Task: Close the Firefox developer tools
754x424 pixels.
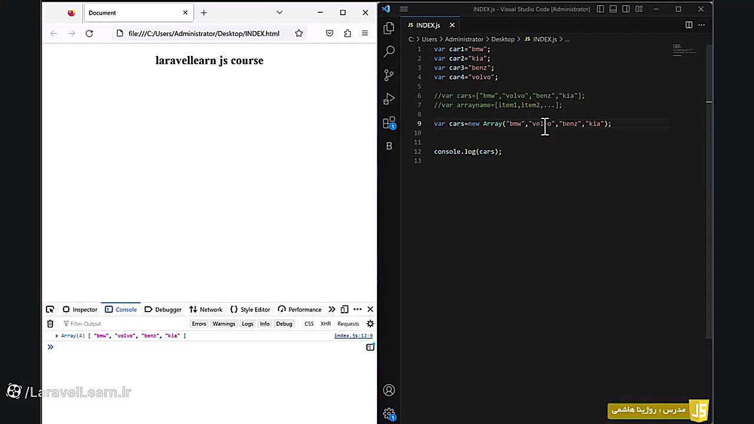Action: click(x=370, y=309)
